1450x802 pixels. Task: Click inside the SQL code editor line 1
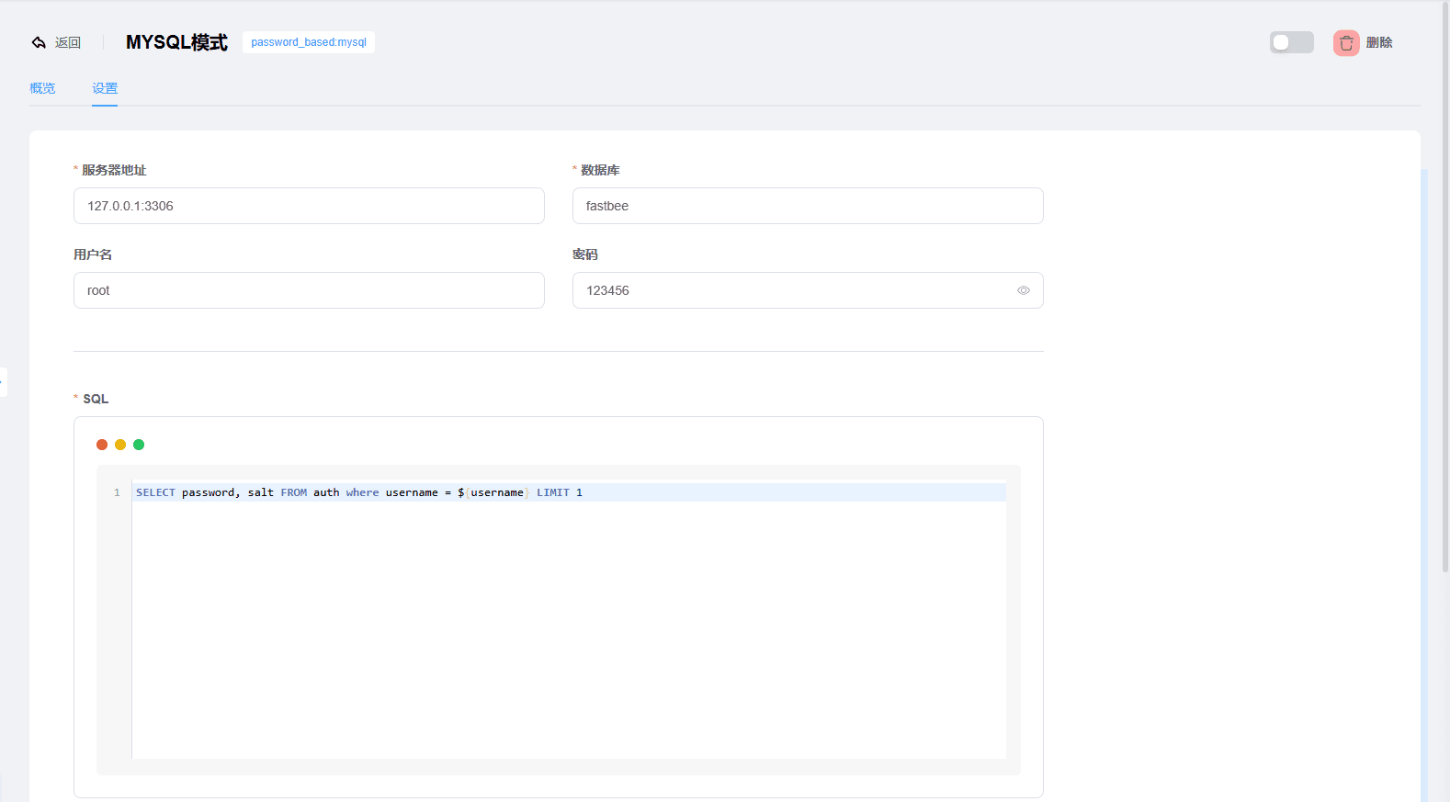pos(569,492)
